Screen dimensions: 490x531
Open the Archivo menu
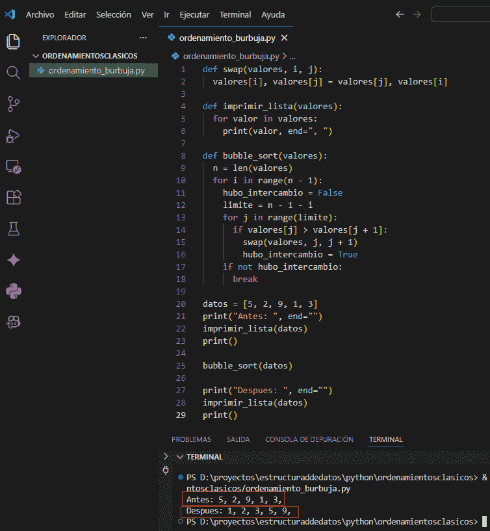(40, 14)
